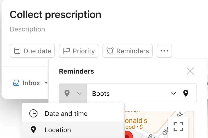Expand the reminder type selector with gray pin
Image resolution: width=208 pixels, height=138 pixels.
point(73,93)
